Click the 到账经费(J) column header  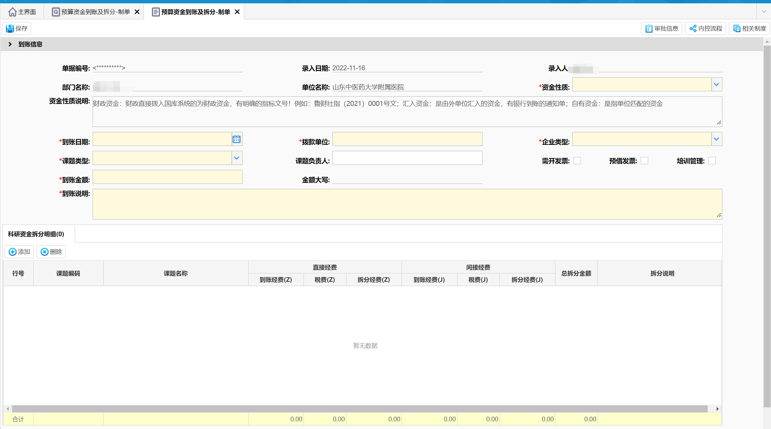point(429,280)
